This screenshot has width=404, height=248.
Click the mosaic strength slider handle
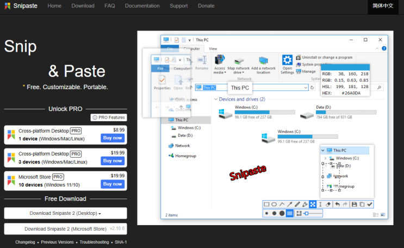click(306, 213)
